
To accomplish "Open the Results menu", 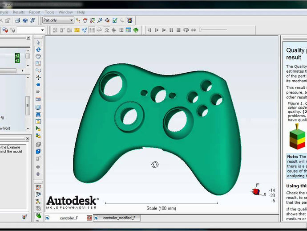I will point(19,12).
